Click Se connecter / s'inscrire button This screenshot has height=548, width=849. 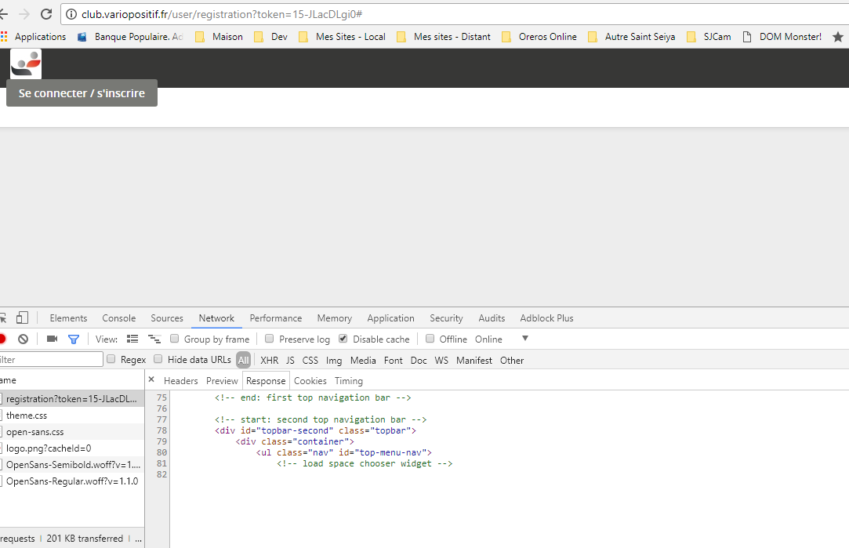[x=82, y=93]
